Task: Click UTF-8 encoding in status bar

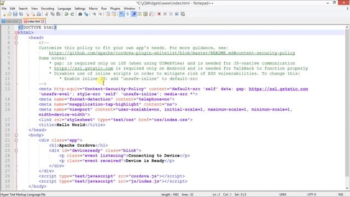Action: [x=312, y=195]
